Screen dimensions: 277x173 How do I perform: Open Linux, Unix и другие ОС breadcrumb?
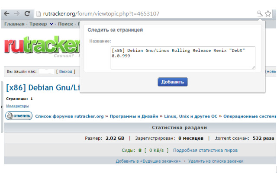tap(190, 116)
